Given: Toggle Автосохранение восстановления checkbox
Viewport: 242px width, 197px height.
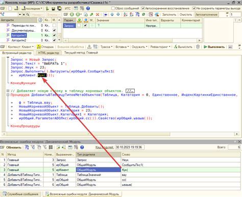Looking at the screenshot, I should pos(143,8).
